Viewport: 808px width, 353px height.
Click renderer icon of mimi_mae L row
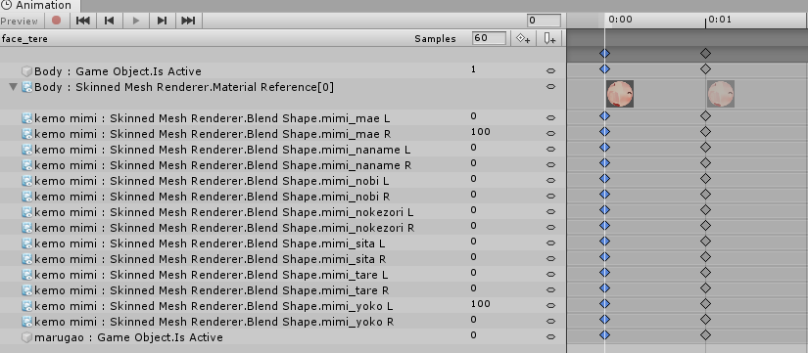click(26, 118)
